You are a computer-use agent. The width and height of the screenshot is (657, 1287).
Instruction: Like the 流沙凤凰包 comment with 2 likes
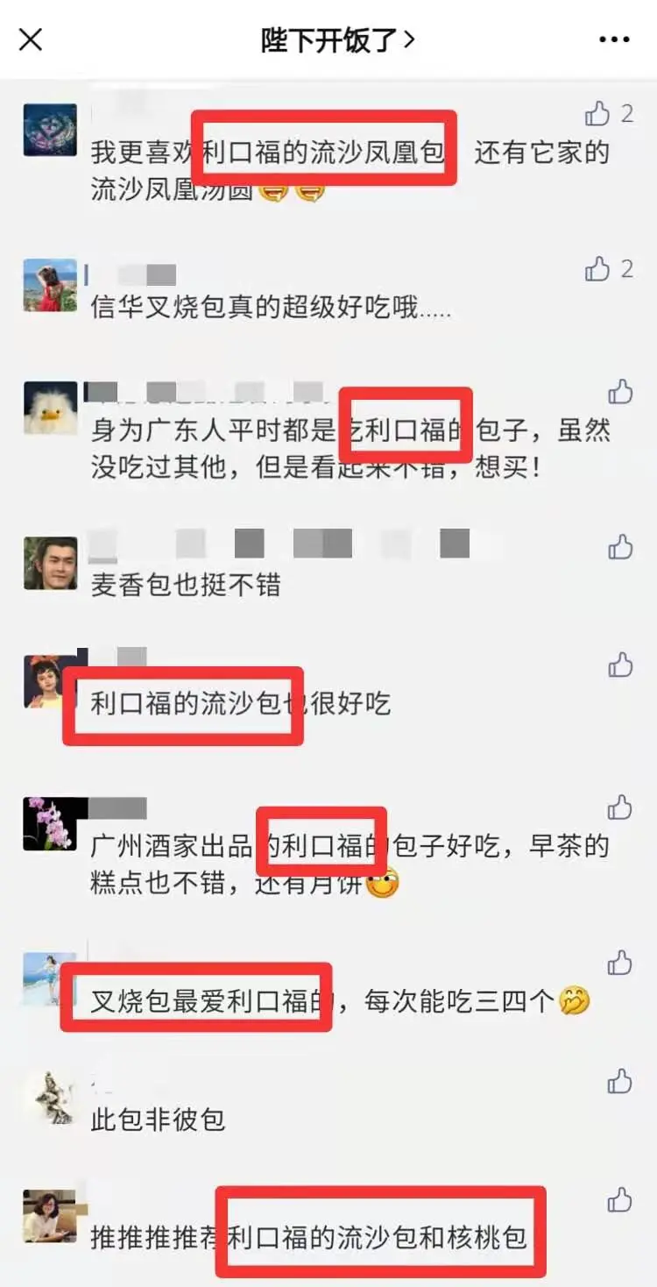click(597, 113)
